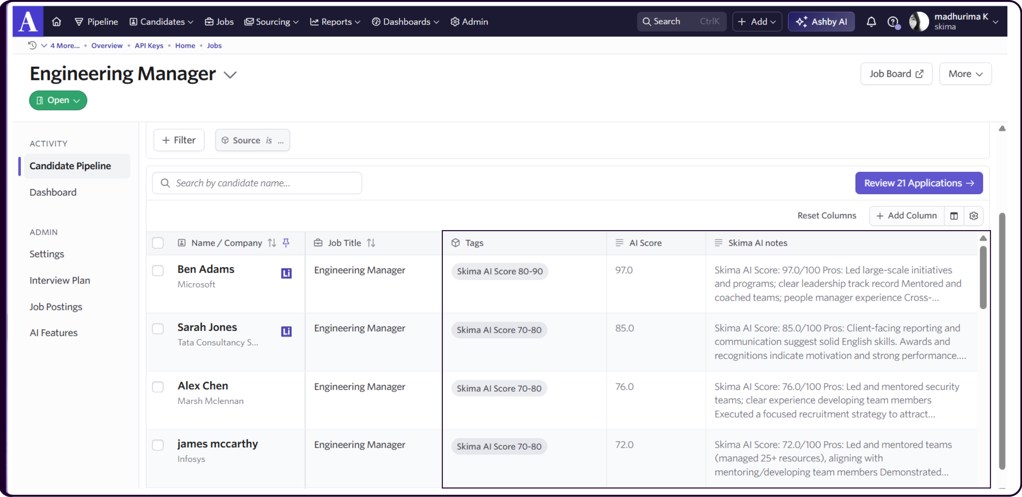Expand Candidates menu
Image resolution: width=1022 pixels, height=497 pixels.
[161, 21]
